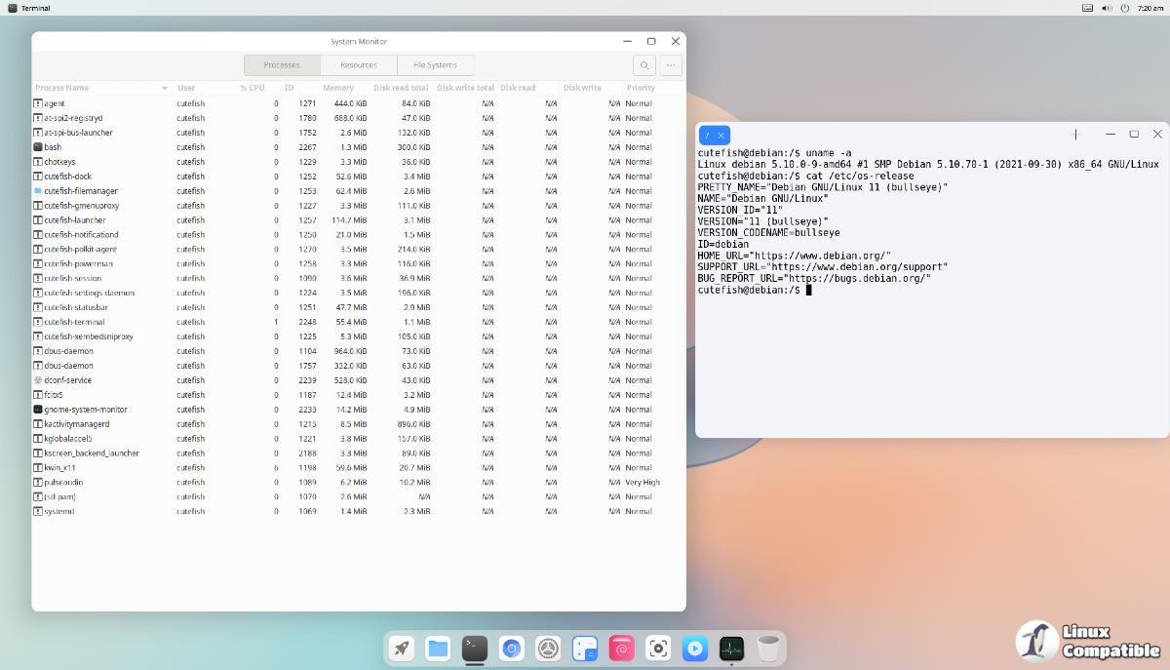Sort processes by % CPU column
Image resolution: width=1170 pixels, height=670 pixels.
pos(252,88)
